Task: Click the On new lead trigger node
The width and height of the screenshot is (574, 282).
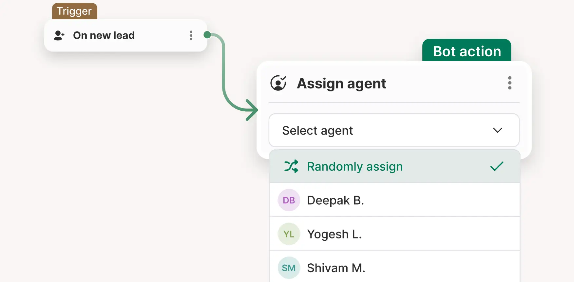Action: pos(104,35)
